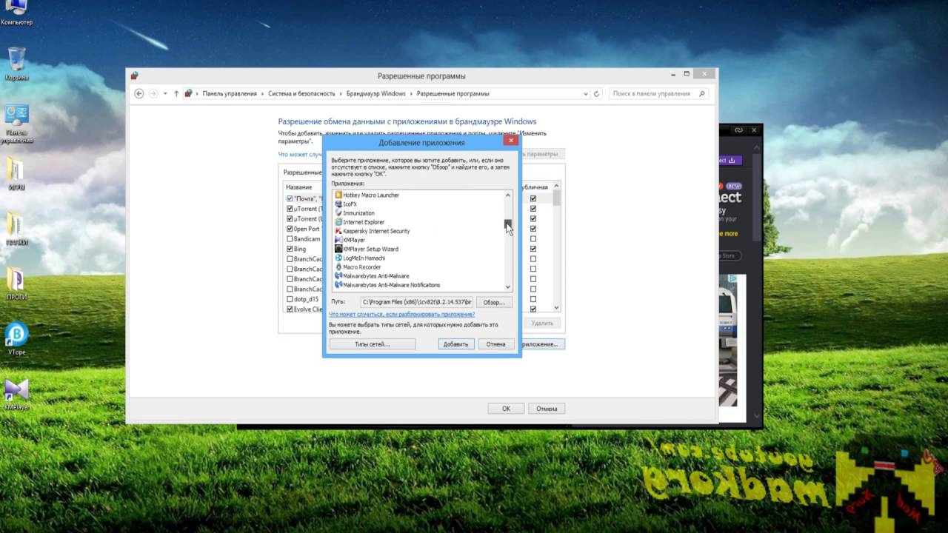Uncheck the Bing checkbox
Screen dimensions: 948x533
(x=290, y=249)
